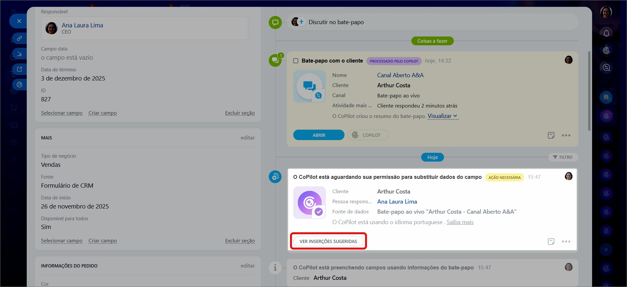Click the minimize arrow icon on the side panel
Image resolution: width=627 pixels, height=287 pixels.
[x=19, y=54]
